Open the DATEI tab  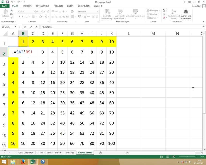(x=5, y=6)
